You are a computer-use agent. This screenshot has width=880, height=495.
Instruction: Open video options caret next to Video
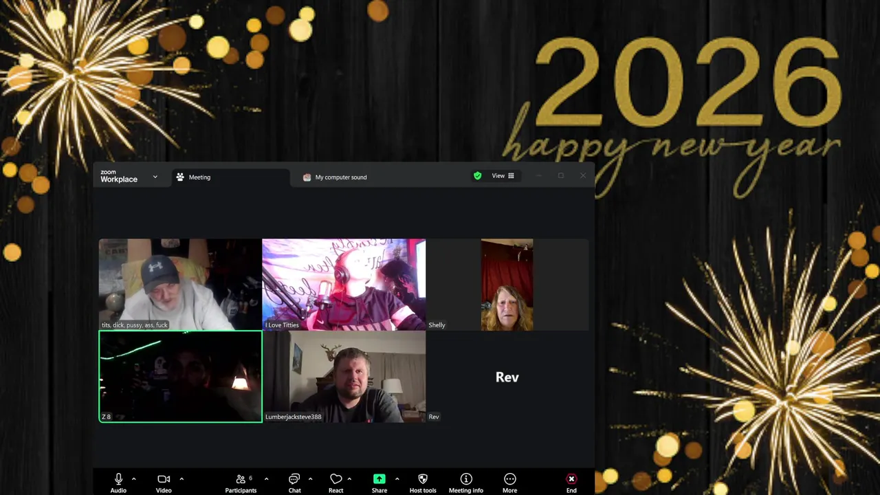(181, 479)
